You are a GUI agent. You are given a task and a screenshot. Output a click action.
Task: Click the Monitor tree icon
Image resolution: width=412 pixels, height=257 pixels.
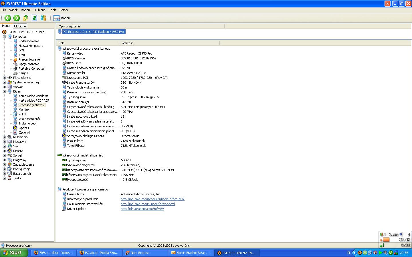15,110
